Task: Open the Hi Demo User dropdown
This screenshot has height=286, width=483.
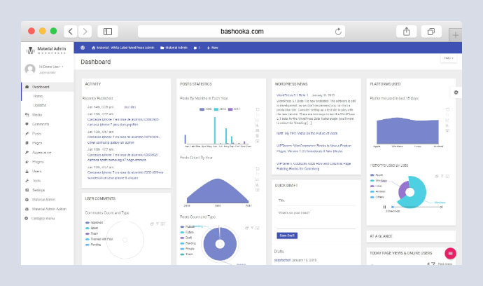Action: pyautogui.click(x=51, y=67)
